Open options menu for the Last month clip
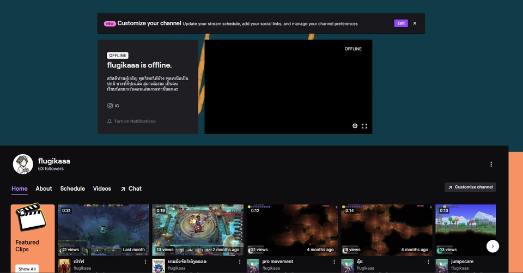 coord(145,262)
